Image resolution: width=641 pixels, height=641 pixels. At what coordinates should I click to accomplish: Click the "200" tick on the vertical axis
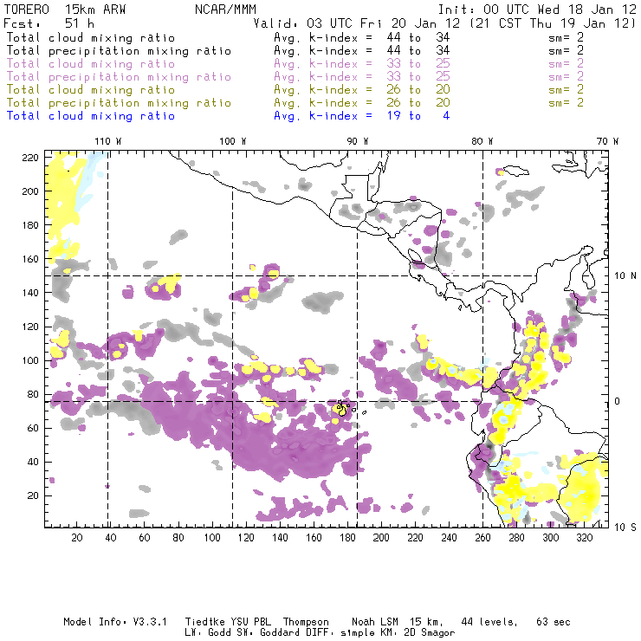coord(30,191)
